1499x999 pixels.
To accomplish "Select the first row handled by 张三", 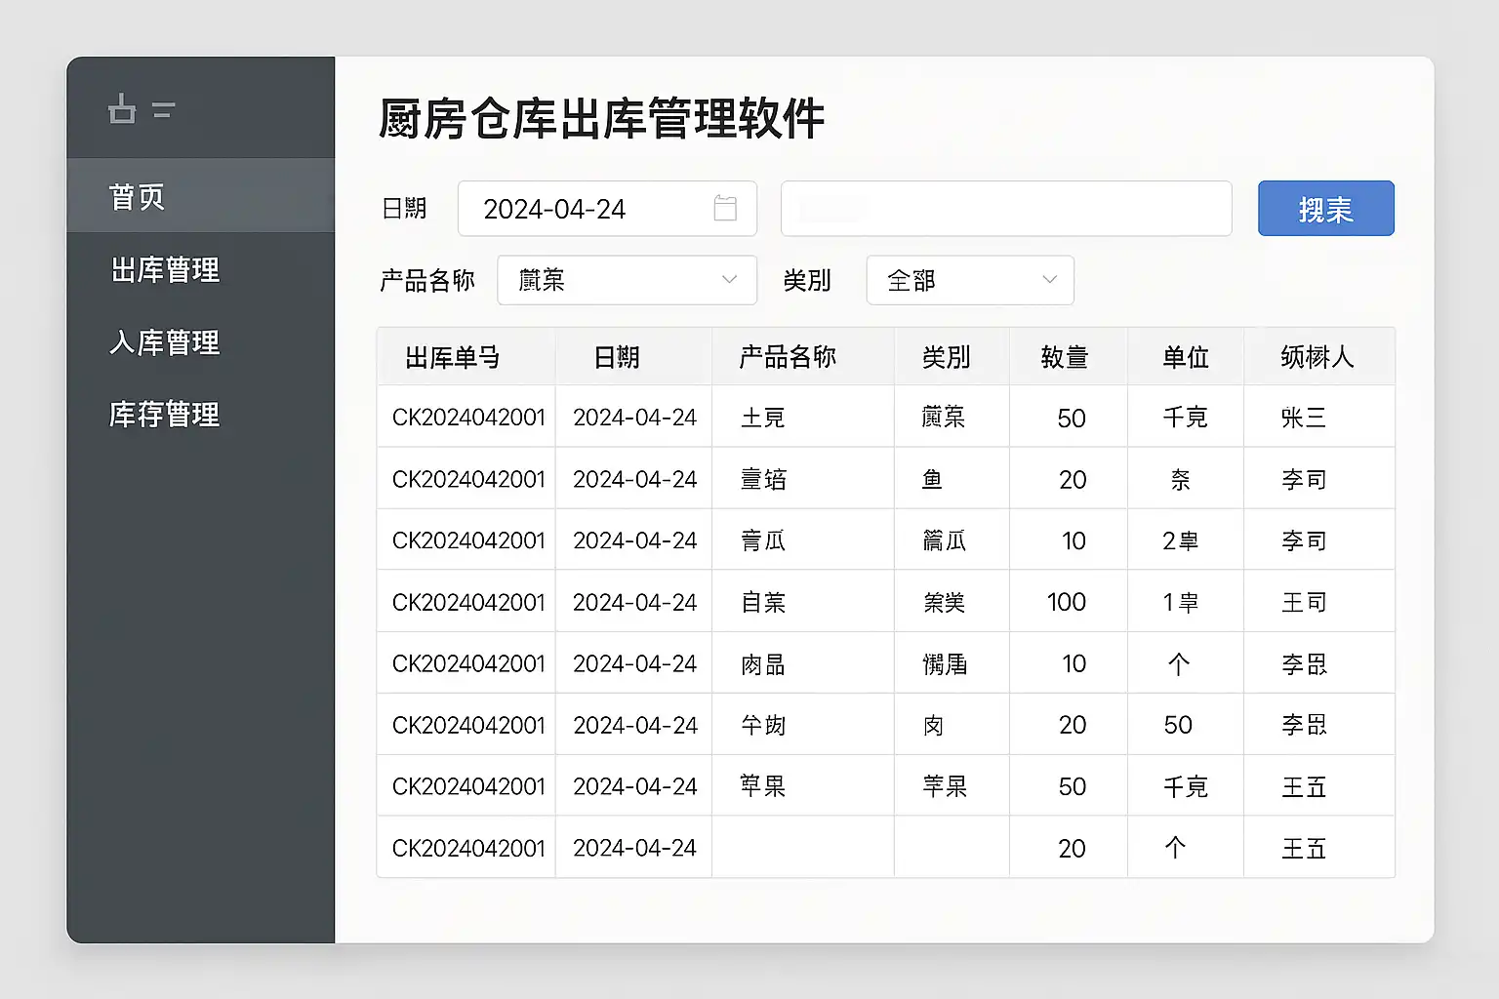I will click(884, 418).
